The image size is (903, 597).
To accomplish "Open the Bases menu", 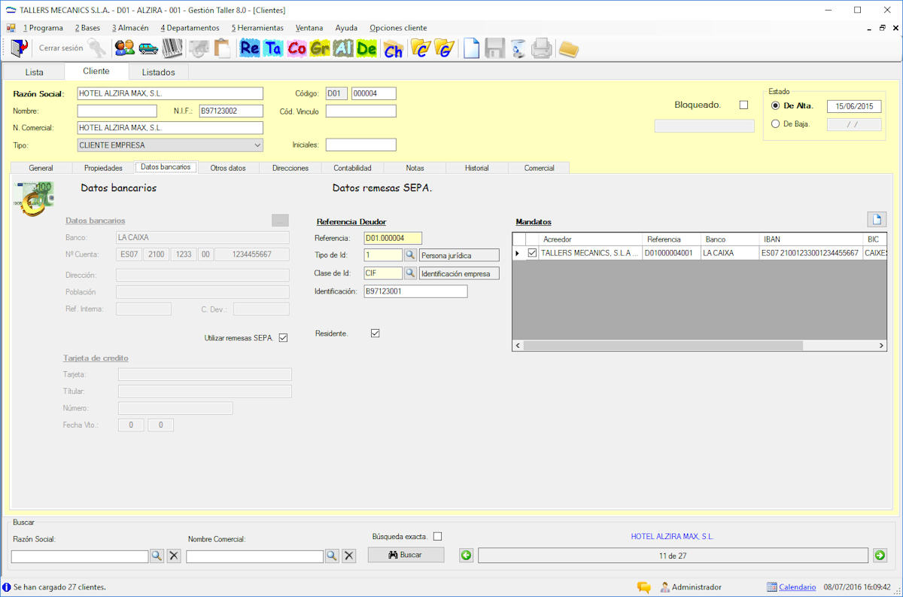I will coord(87,28).
